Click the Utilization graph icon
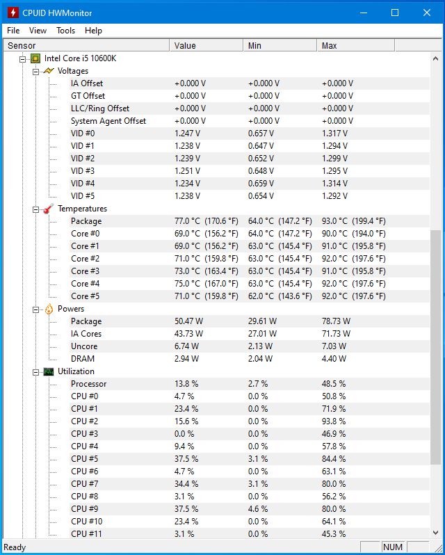The width and height of the screenshot is (445, 555). [49, 371]
